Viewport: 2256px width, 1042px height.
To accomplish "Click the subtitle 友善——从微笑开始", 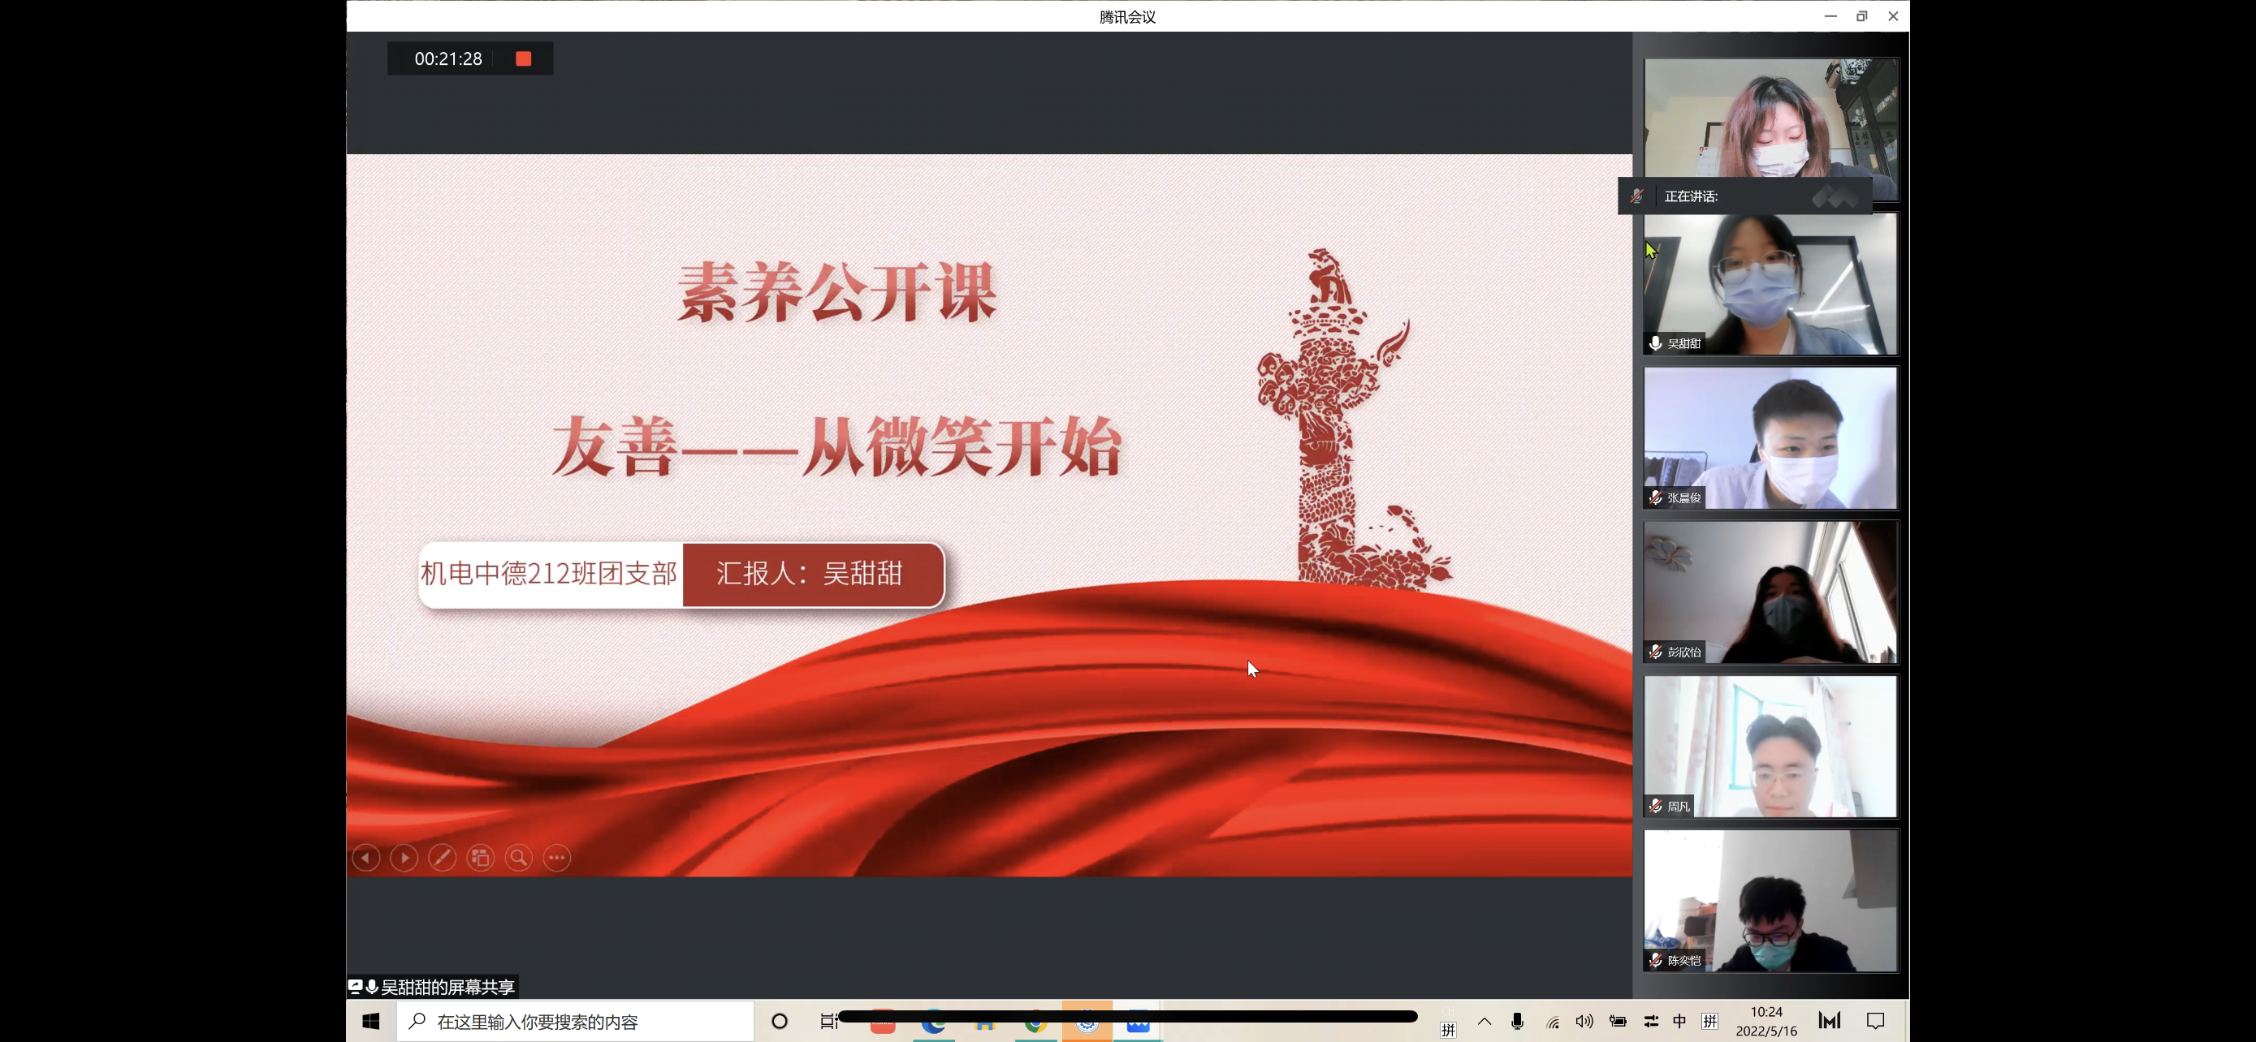I will coord(837,446).
